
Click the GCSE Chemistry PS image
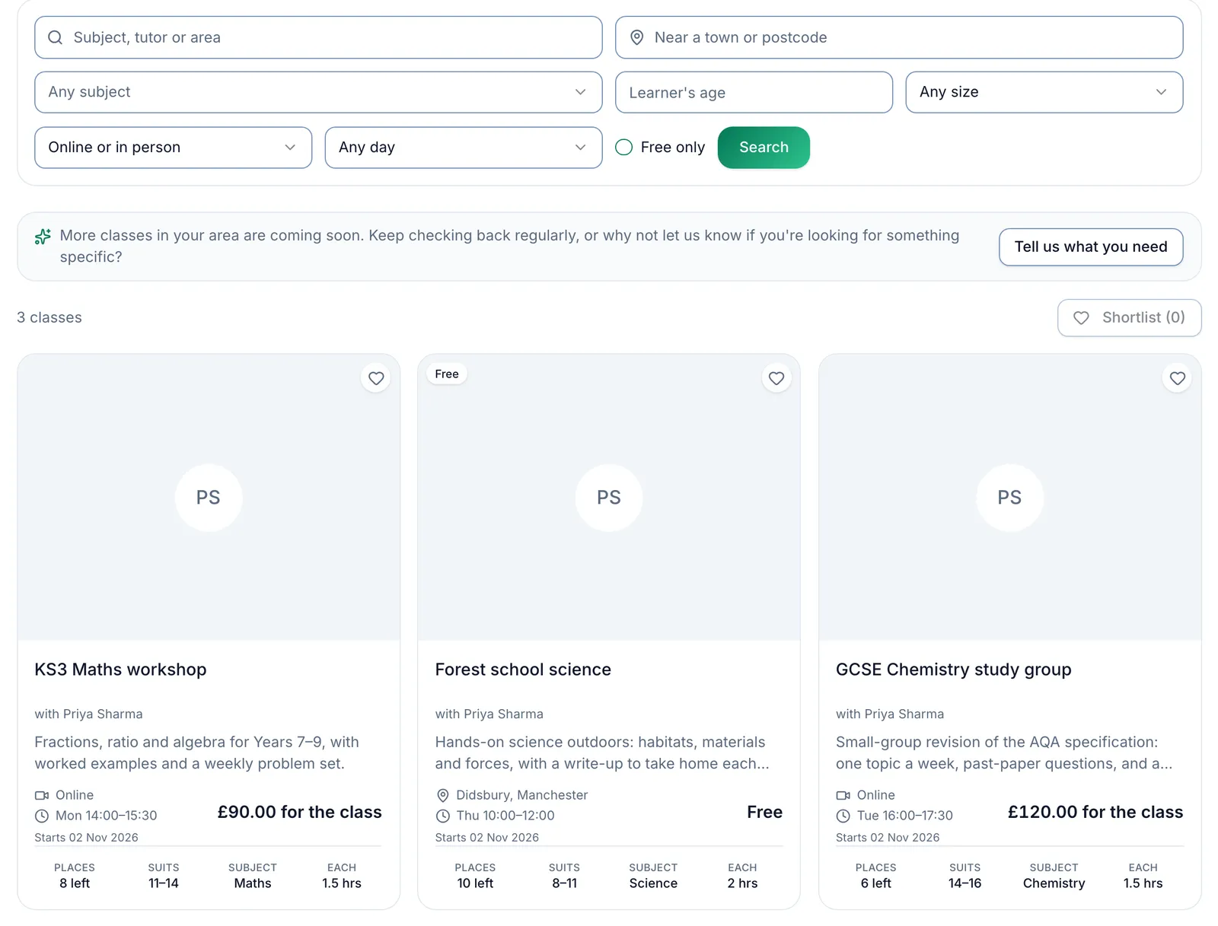pos(1010,497)
